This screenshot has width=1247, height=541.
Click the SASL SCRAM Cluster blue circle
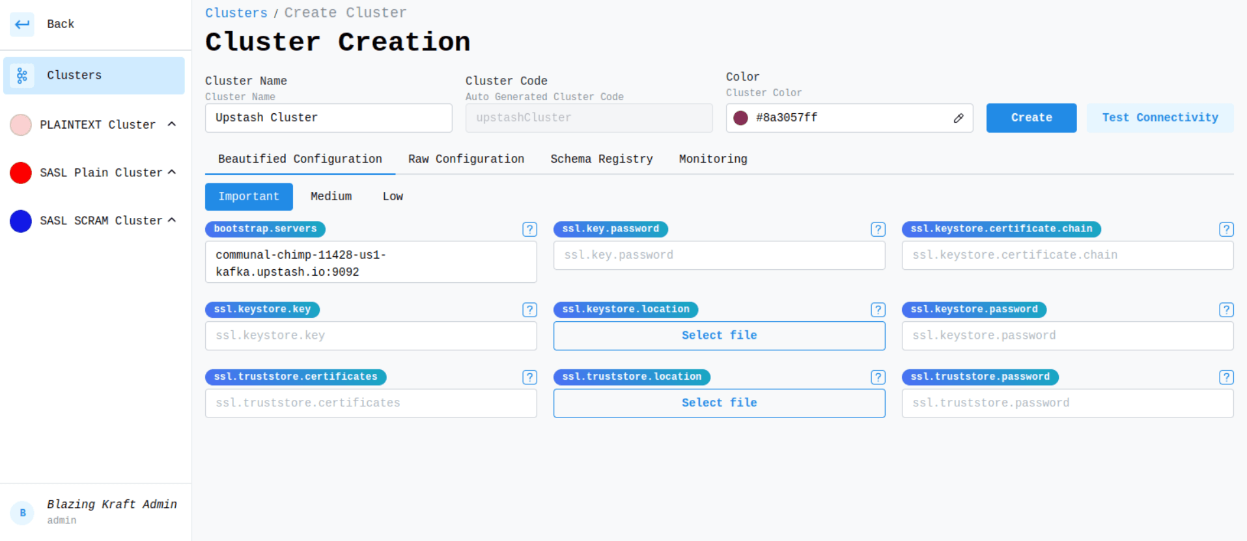[21, 221]
